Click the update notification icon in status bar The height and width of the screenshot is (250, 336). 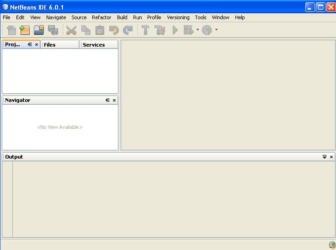pos(332,245)
